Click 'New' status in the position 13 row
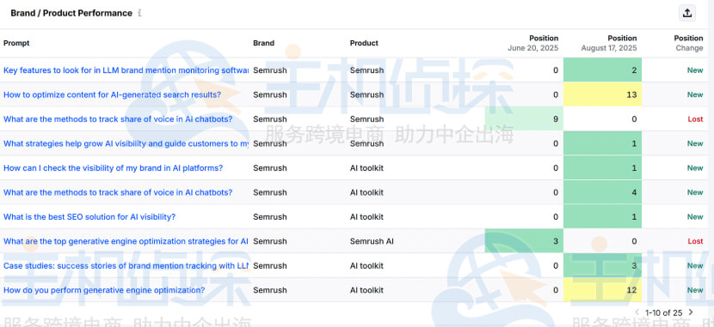This screenshot has width=714, height=327. point(695,95)
